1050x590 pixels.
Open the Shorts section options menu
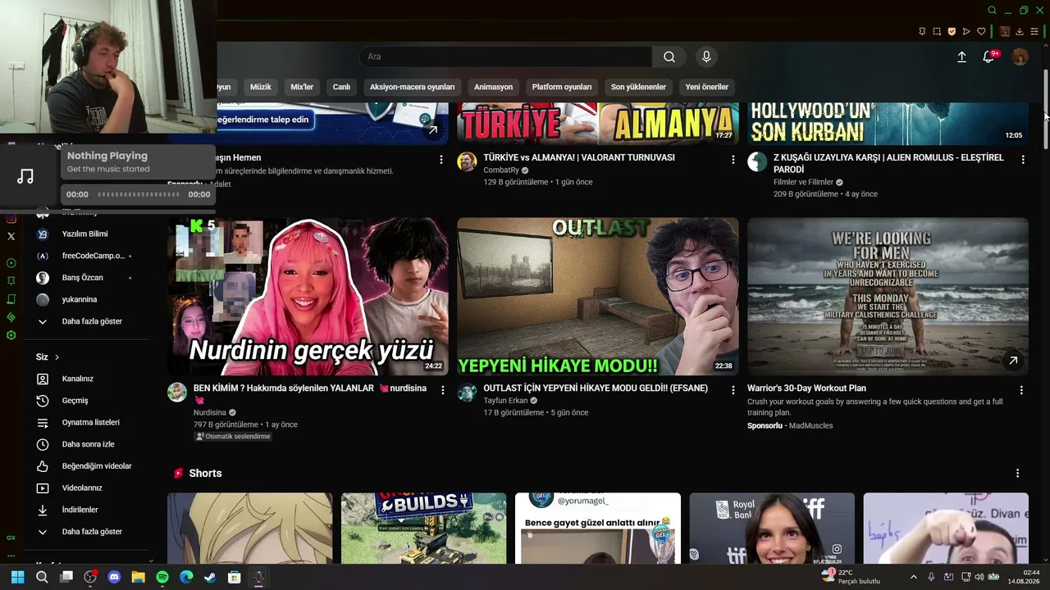coord(1018,474)
